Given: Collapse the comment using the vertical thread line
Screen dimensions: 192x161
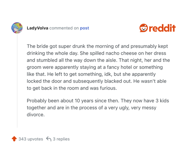Looking at the screenshot, I should 17,81.
